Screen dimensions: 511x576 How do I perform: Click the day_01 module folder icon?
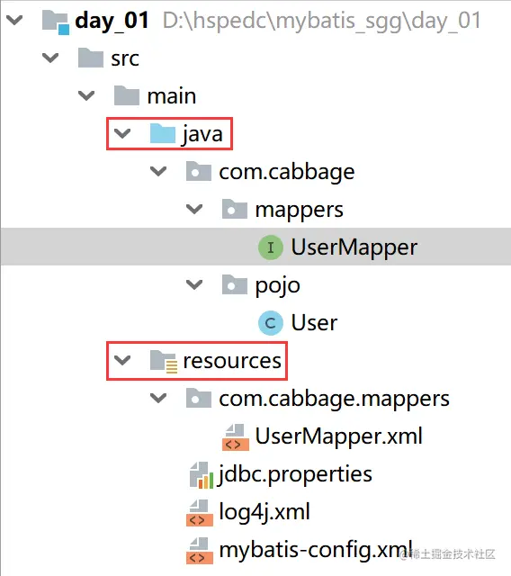56,22
